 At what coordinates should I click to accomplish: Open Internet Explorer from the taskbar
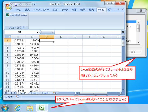click(17, 108)
